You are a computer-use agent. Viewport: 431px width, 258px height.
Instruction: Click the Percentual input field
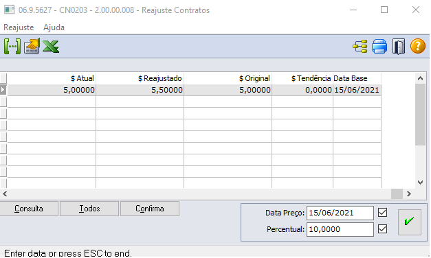point(340,229)
